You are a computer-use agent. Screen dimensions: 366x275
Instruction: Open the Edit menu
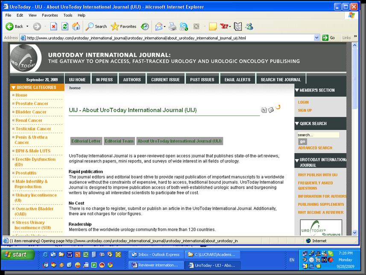click(20, 15)
